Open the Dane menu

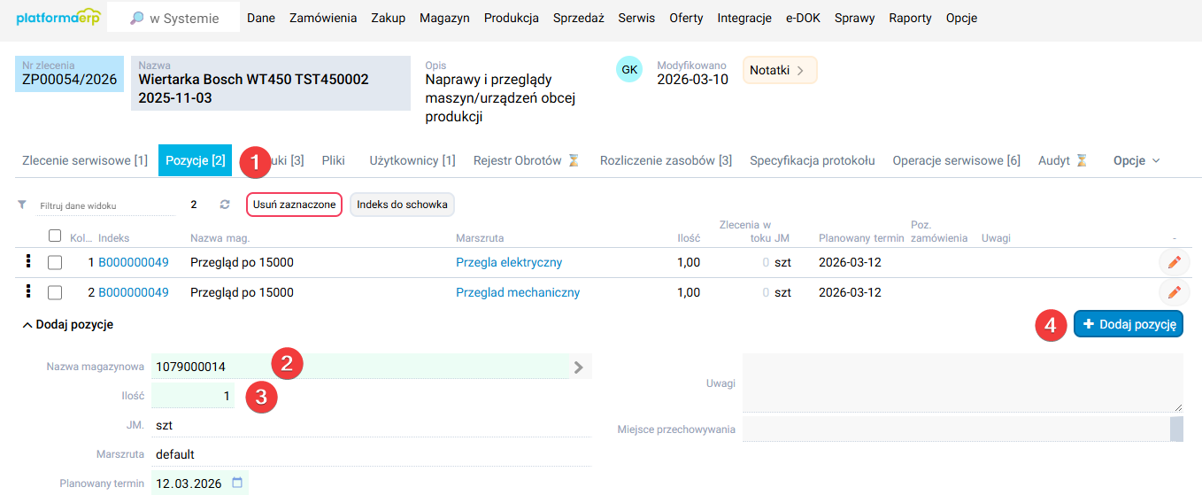coord(261,18)
